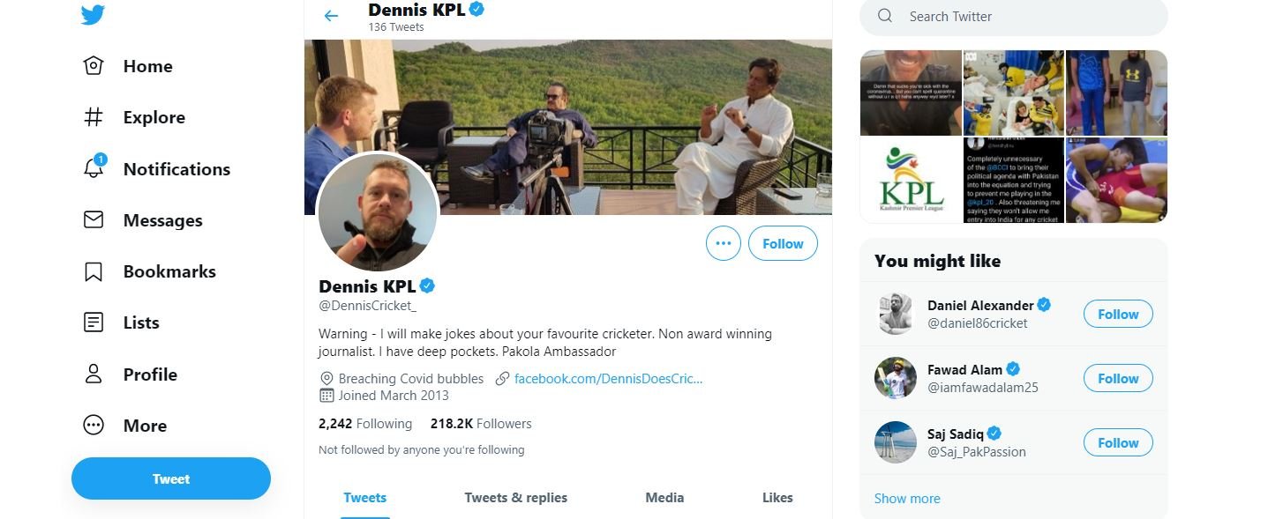The height and width of the screenshot is (519, 1268).
Task: Expand the More menu in sidebar
Action: (x=144, y=426)
